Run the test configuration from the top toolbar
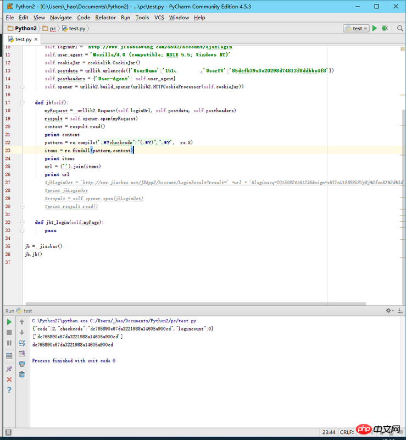Image resolution: width=406 pixels, height=440 pixels. (x=375, y=28)
